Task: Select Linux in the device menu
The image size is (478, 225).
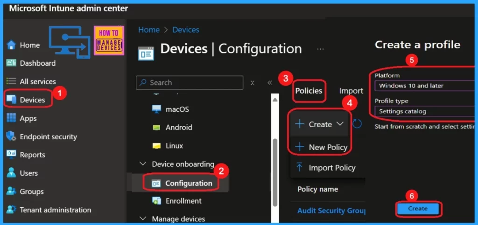Action: tap(175, 146)
